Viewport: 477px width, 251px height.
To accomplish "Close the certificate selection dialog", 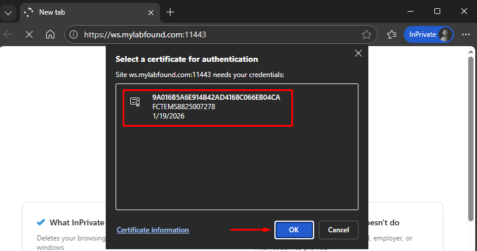I will [x=358, y=53].
